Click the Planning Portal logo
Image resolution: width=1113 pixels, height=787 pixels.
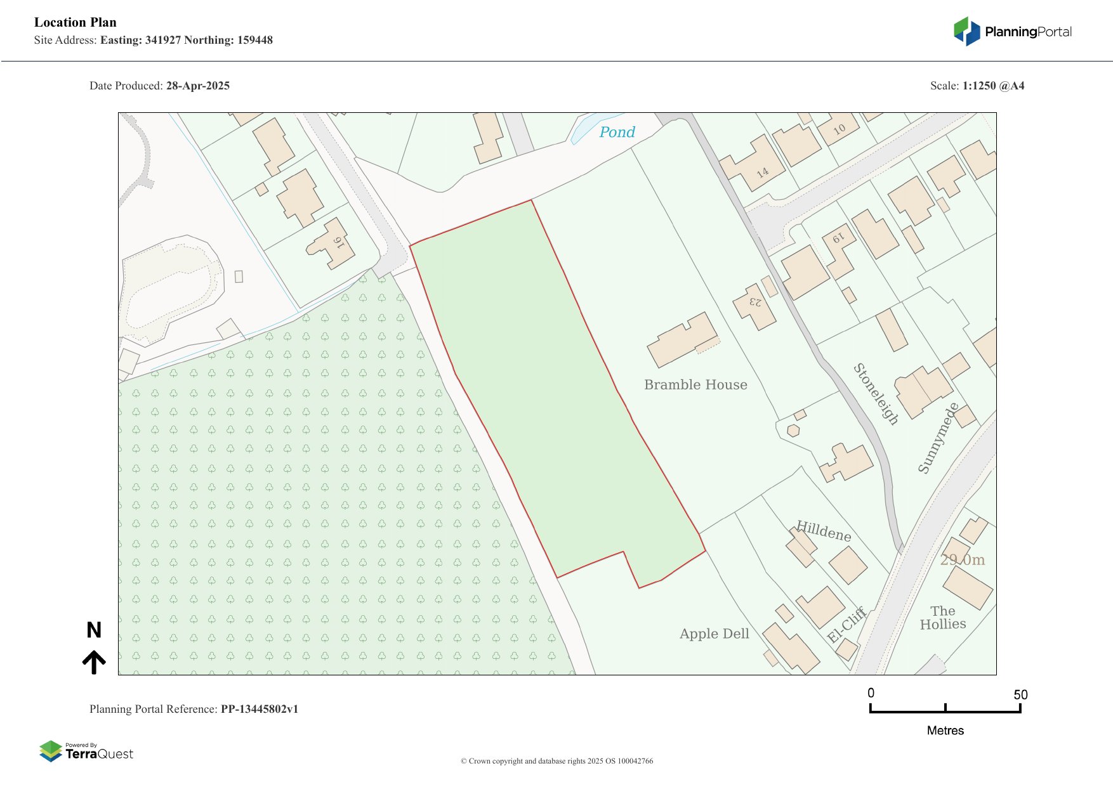pyautogui.click(x=1012, y=32)
